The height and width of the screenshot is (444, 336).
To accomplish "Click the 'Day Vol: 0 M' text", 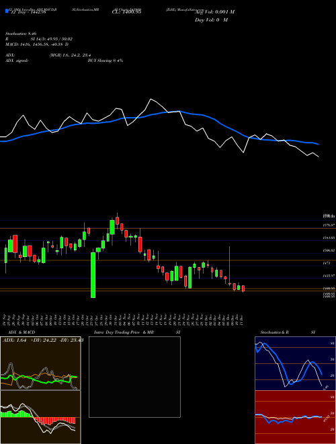I will click(x=211, y=20).
